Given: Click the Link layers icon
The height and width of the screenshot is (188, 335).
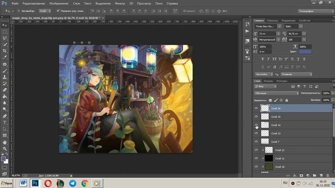Looking at the screenshot, I should coord(288,175).
